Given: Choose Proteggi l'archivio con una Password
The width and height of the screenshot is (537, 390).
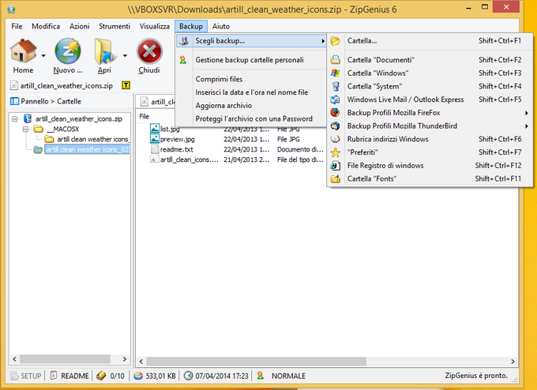Looking at the screenshot, I should (x=251, y=118).
